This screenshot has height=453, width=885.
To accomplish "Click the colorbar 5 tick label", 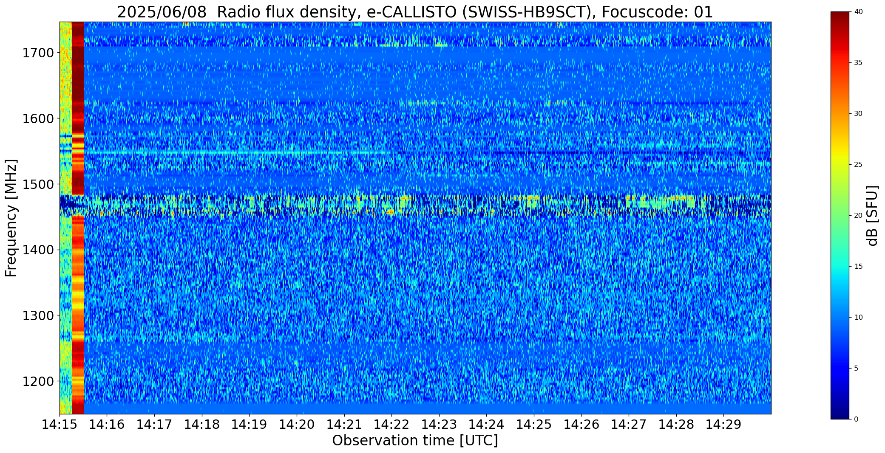I will point(856,369).
